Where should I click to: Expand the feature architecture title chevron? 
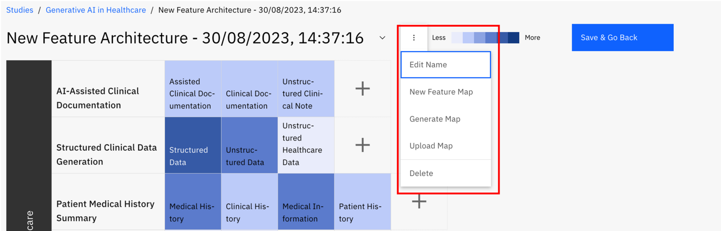pos(382,38)
